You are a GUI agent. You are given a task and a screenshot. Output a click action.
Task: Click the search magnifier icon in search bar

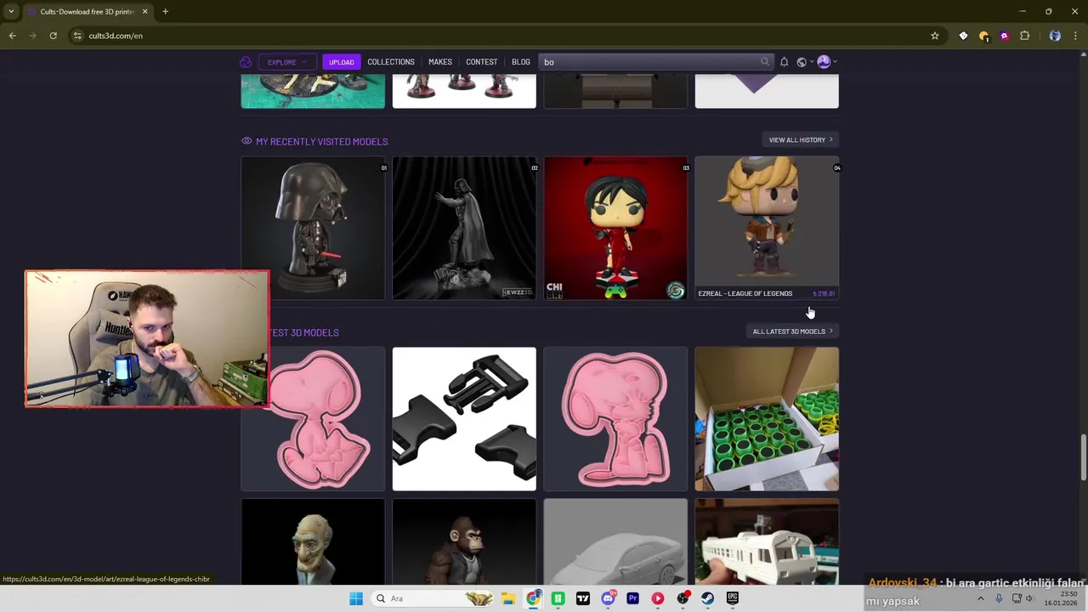click(764, 62)
